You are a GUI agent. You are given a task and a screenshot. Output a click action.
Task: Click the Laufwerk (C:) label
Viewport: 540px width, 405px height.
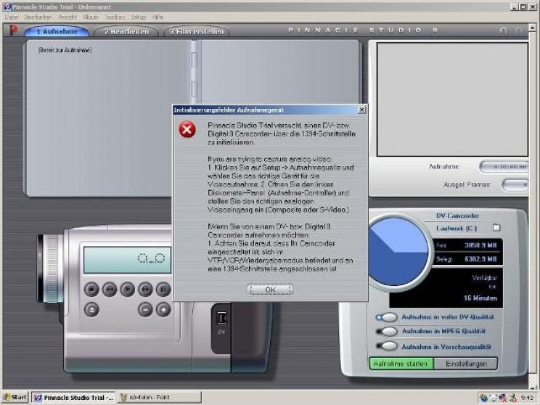tap(457, 228)
